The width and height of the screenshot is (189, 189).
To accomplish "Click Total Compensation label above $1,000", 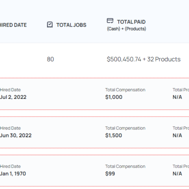I will pos(125,90).
